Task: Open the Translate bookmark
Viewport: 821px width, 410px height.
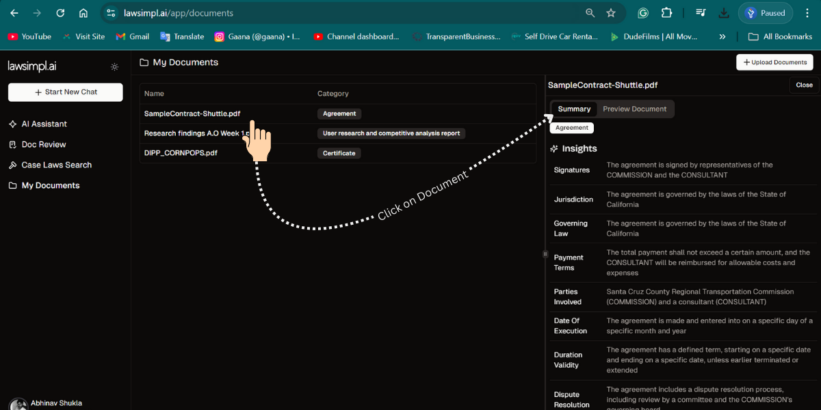Action: (x=182, y=37)
